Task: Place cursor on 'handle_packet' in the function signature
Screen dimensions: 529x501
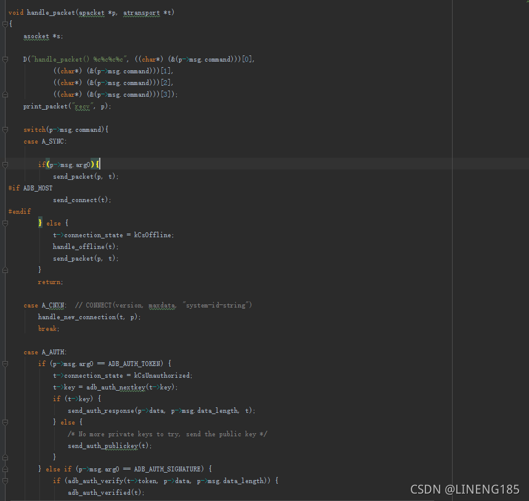Action: click(50, 12)
